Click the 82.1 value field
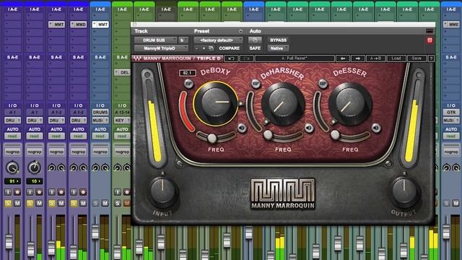Viewport: 462px width, 260px height. 187,72
